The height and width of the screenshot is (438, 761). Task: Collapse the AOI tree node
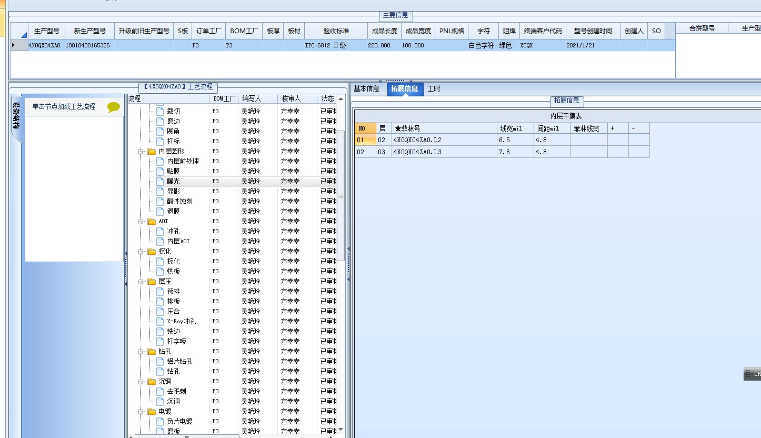point(141,222)
